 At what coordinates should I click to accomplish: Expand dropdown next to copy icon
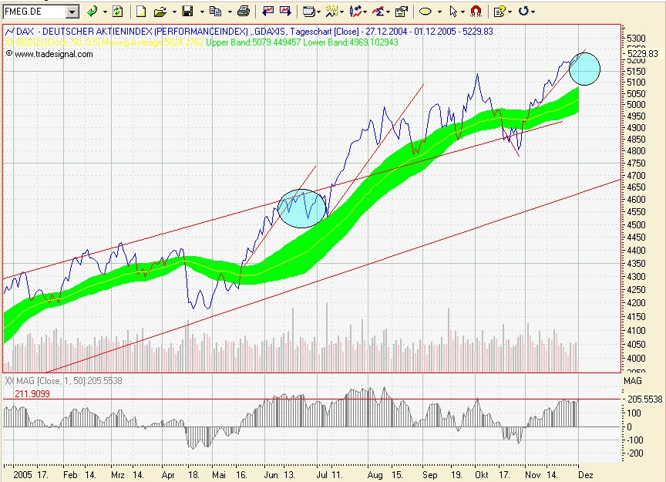coord(230,12)
